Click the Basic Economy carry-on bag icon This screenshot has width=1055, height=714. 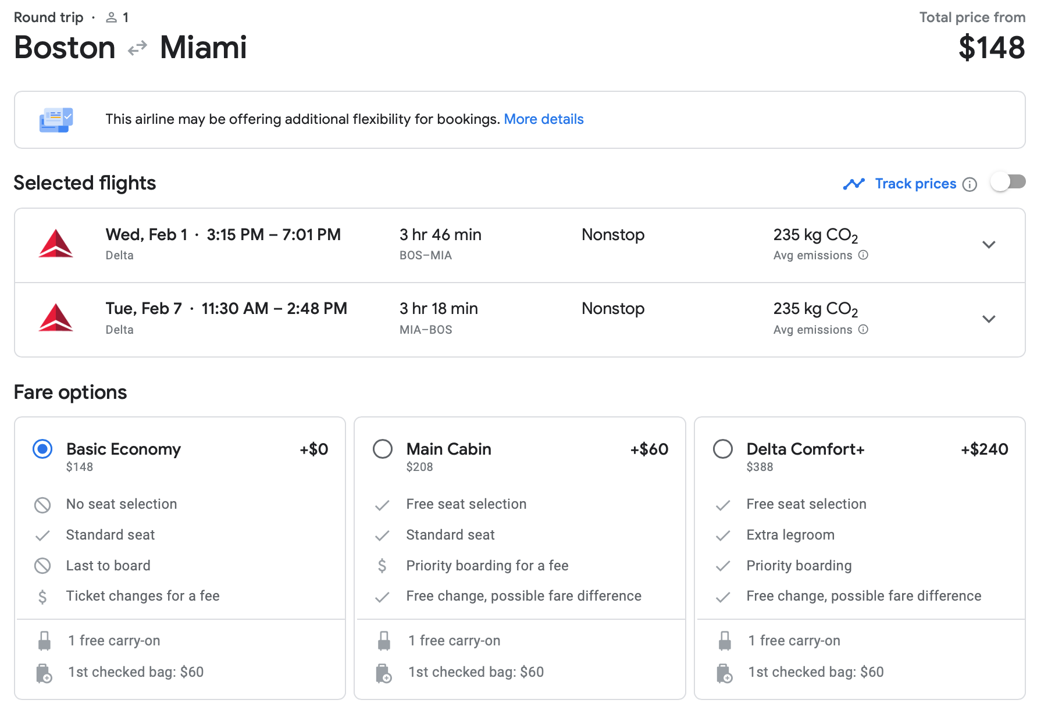pos(44,641)
